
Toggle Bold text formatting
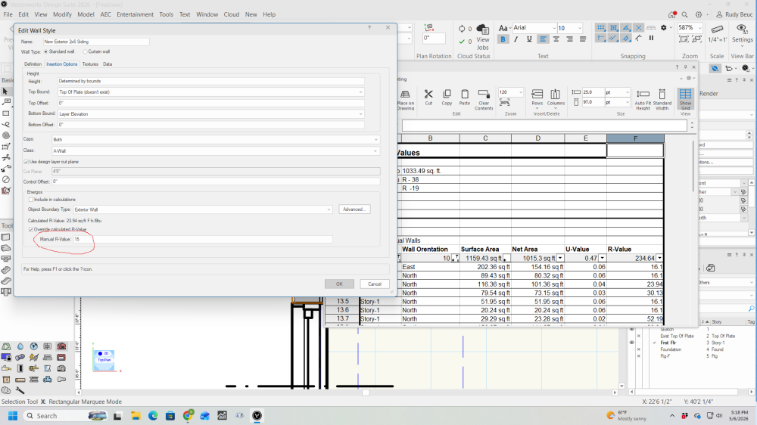coord(503,39)
